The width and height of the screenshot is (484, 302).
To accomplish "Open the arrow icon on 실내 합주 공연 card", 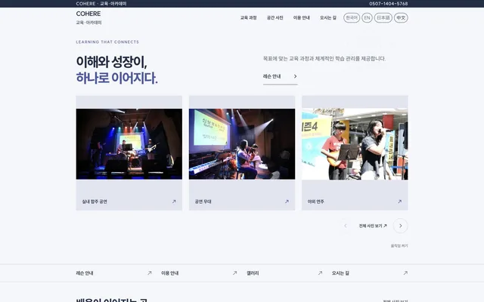I will 174,202.
